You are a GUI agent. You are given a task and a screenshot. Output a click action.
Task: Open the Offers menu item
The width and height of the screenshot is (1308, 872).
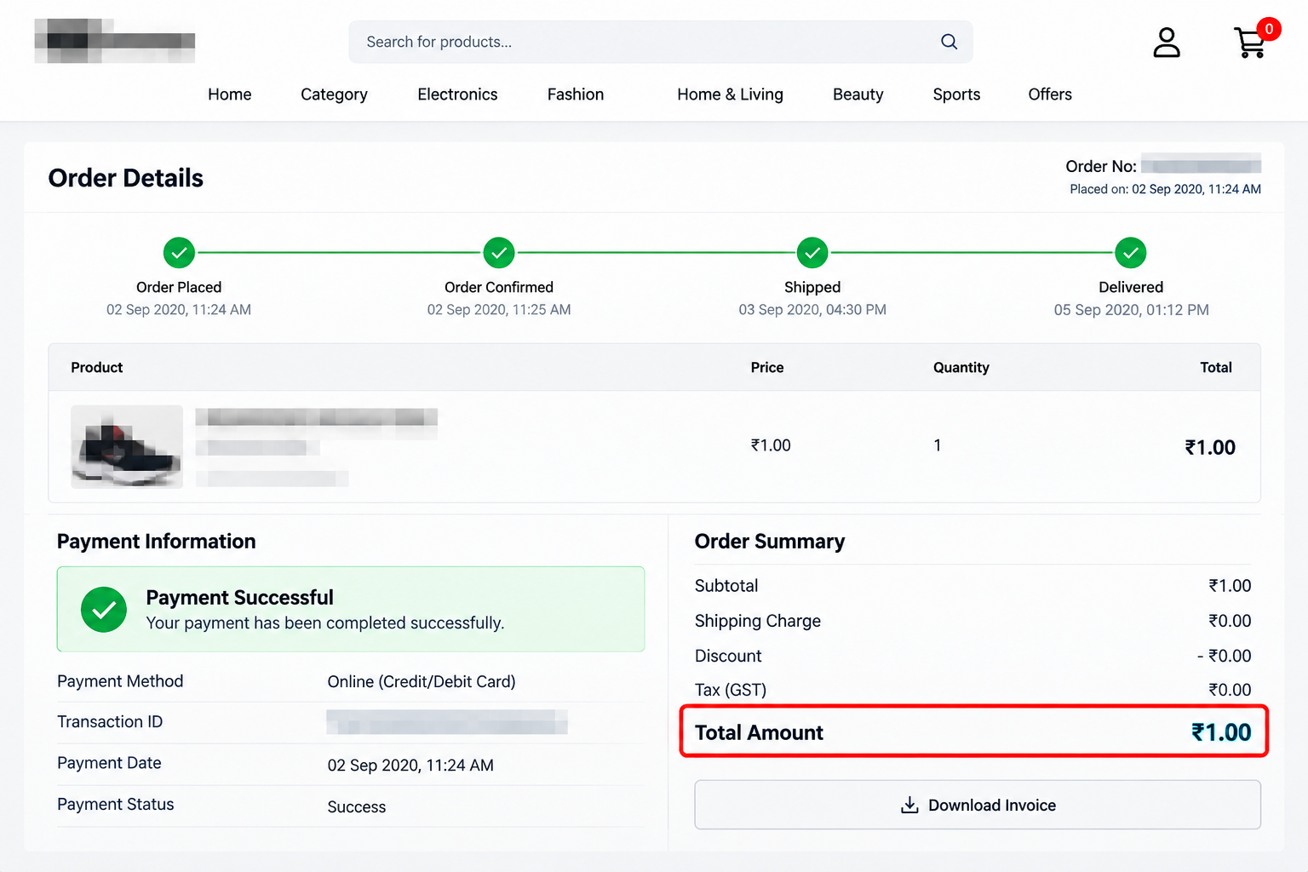[1050, 95]
